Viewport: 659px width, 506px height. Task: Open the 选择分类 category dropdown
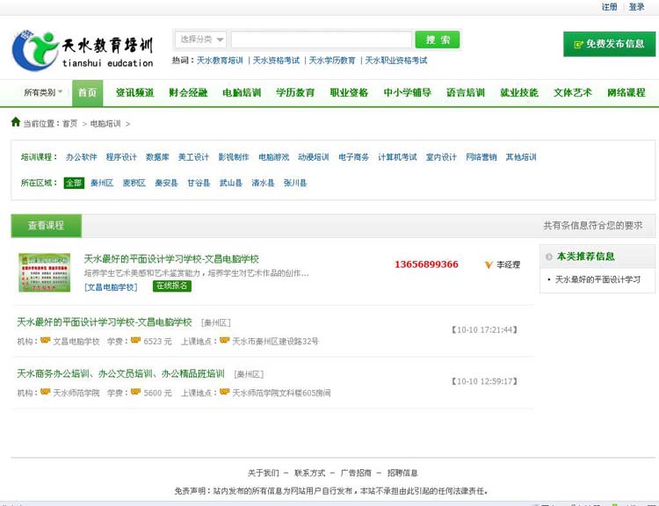[201, 40]
